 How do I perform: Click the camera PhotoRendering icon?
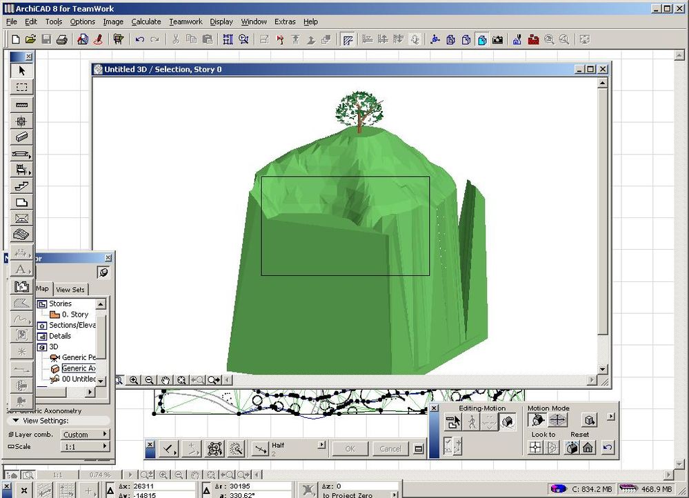497,39
